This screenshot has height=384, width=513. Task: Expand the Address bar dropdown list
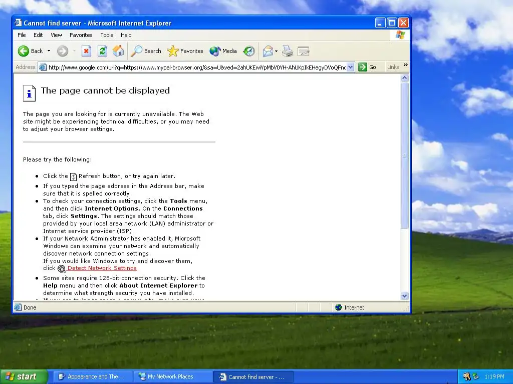[x=350, y=67]
